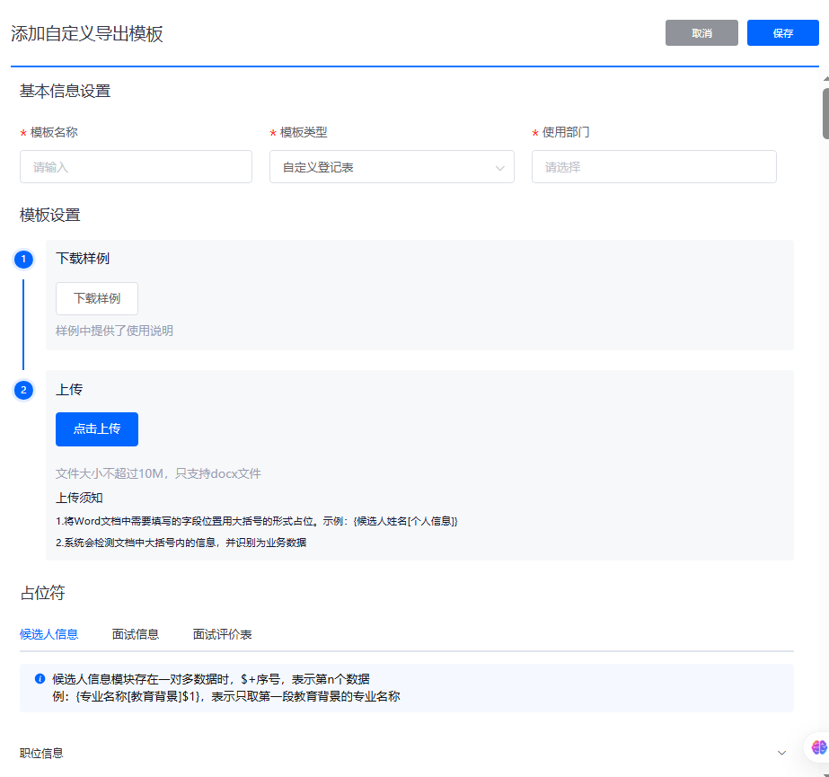Click the 添加自定义导出模板 page title
This screenshot has width=829, height=777.
tap(87, 33)
